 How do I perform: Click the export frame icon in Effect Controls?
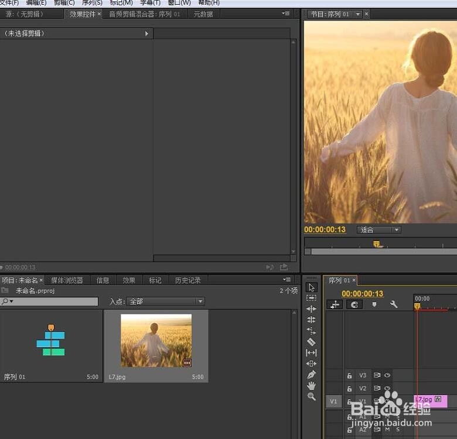284,267
